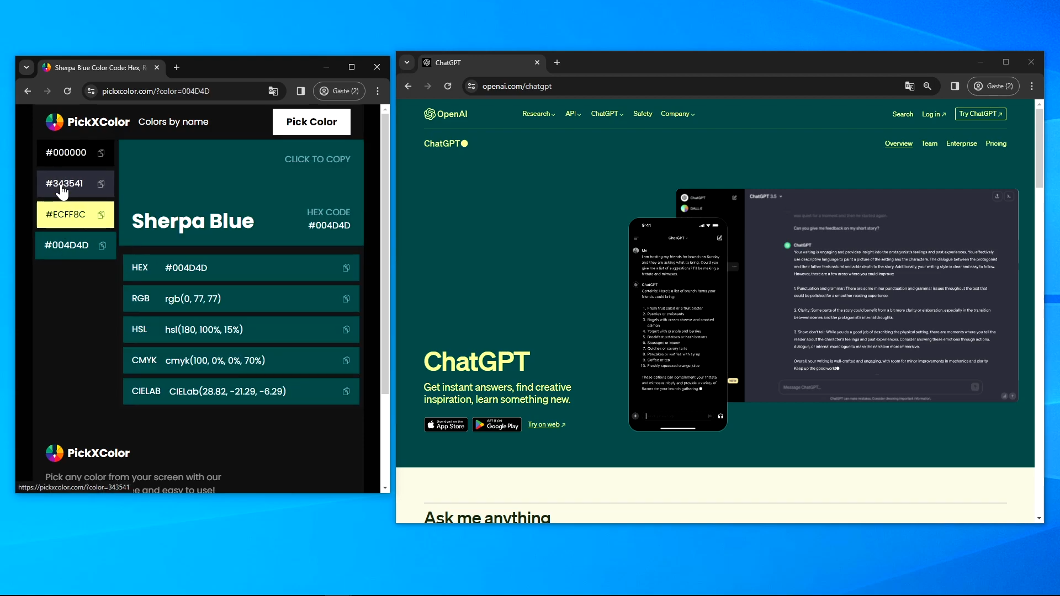1060x596 pixels.
Task: Open Gäste profile in ChatGPT window
Action: click(994, 86)
